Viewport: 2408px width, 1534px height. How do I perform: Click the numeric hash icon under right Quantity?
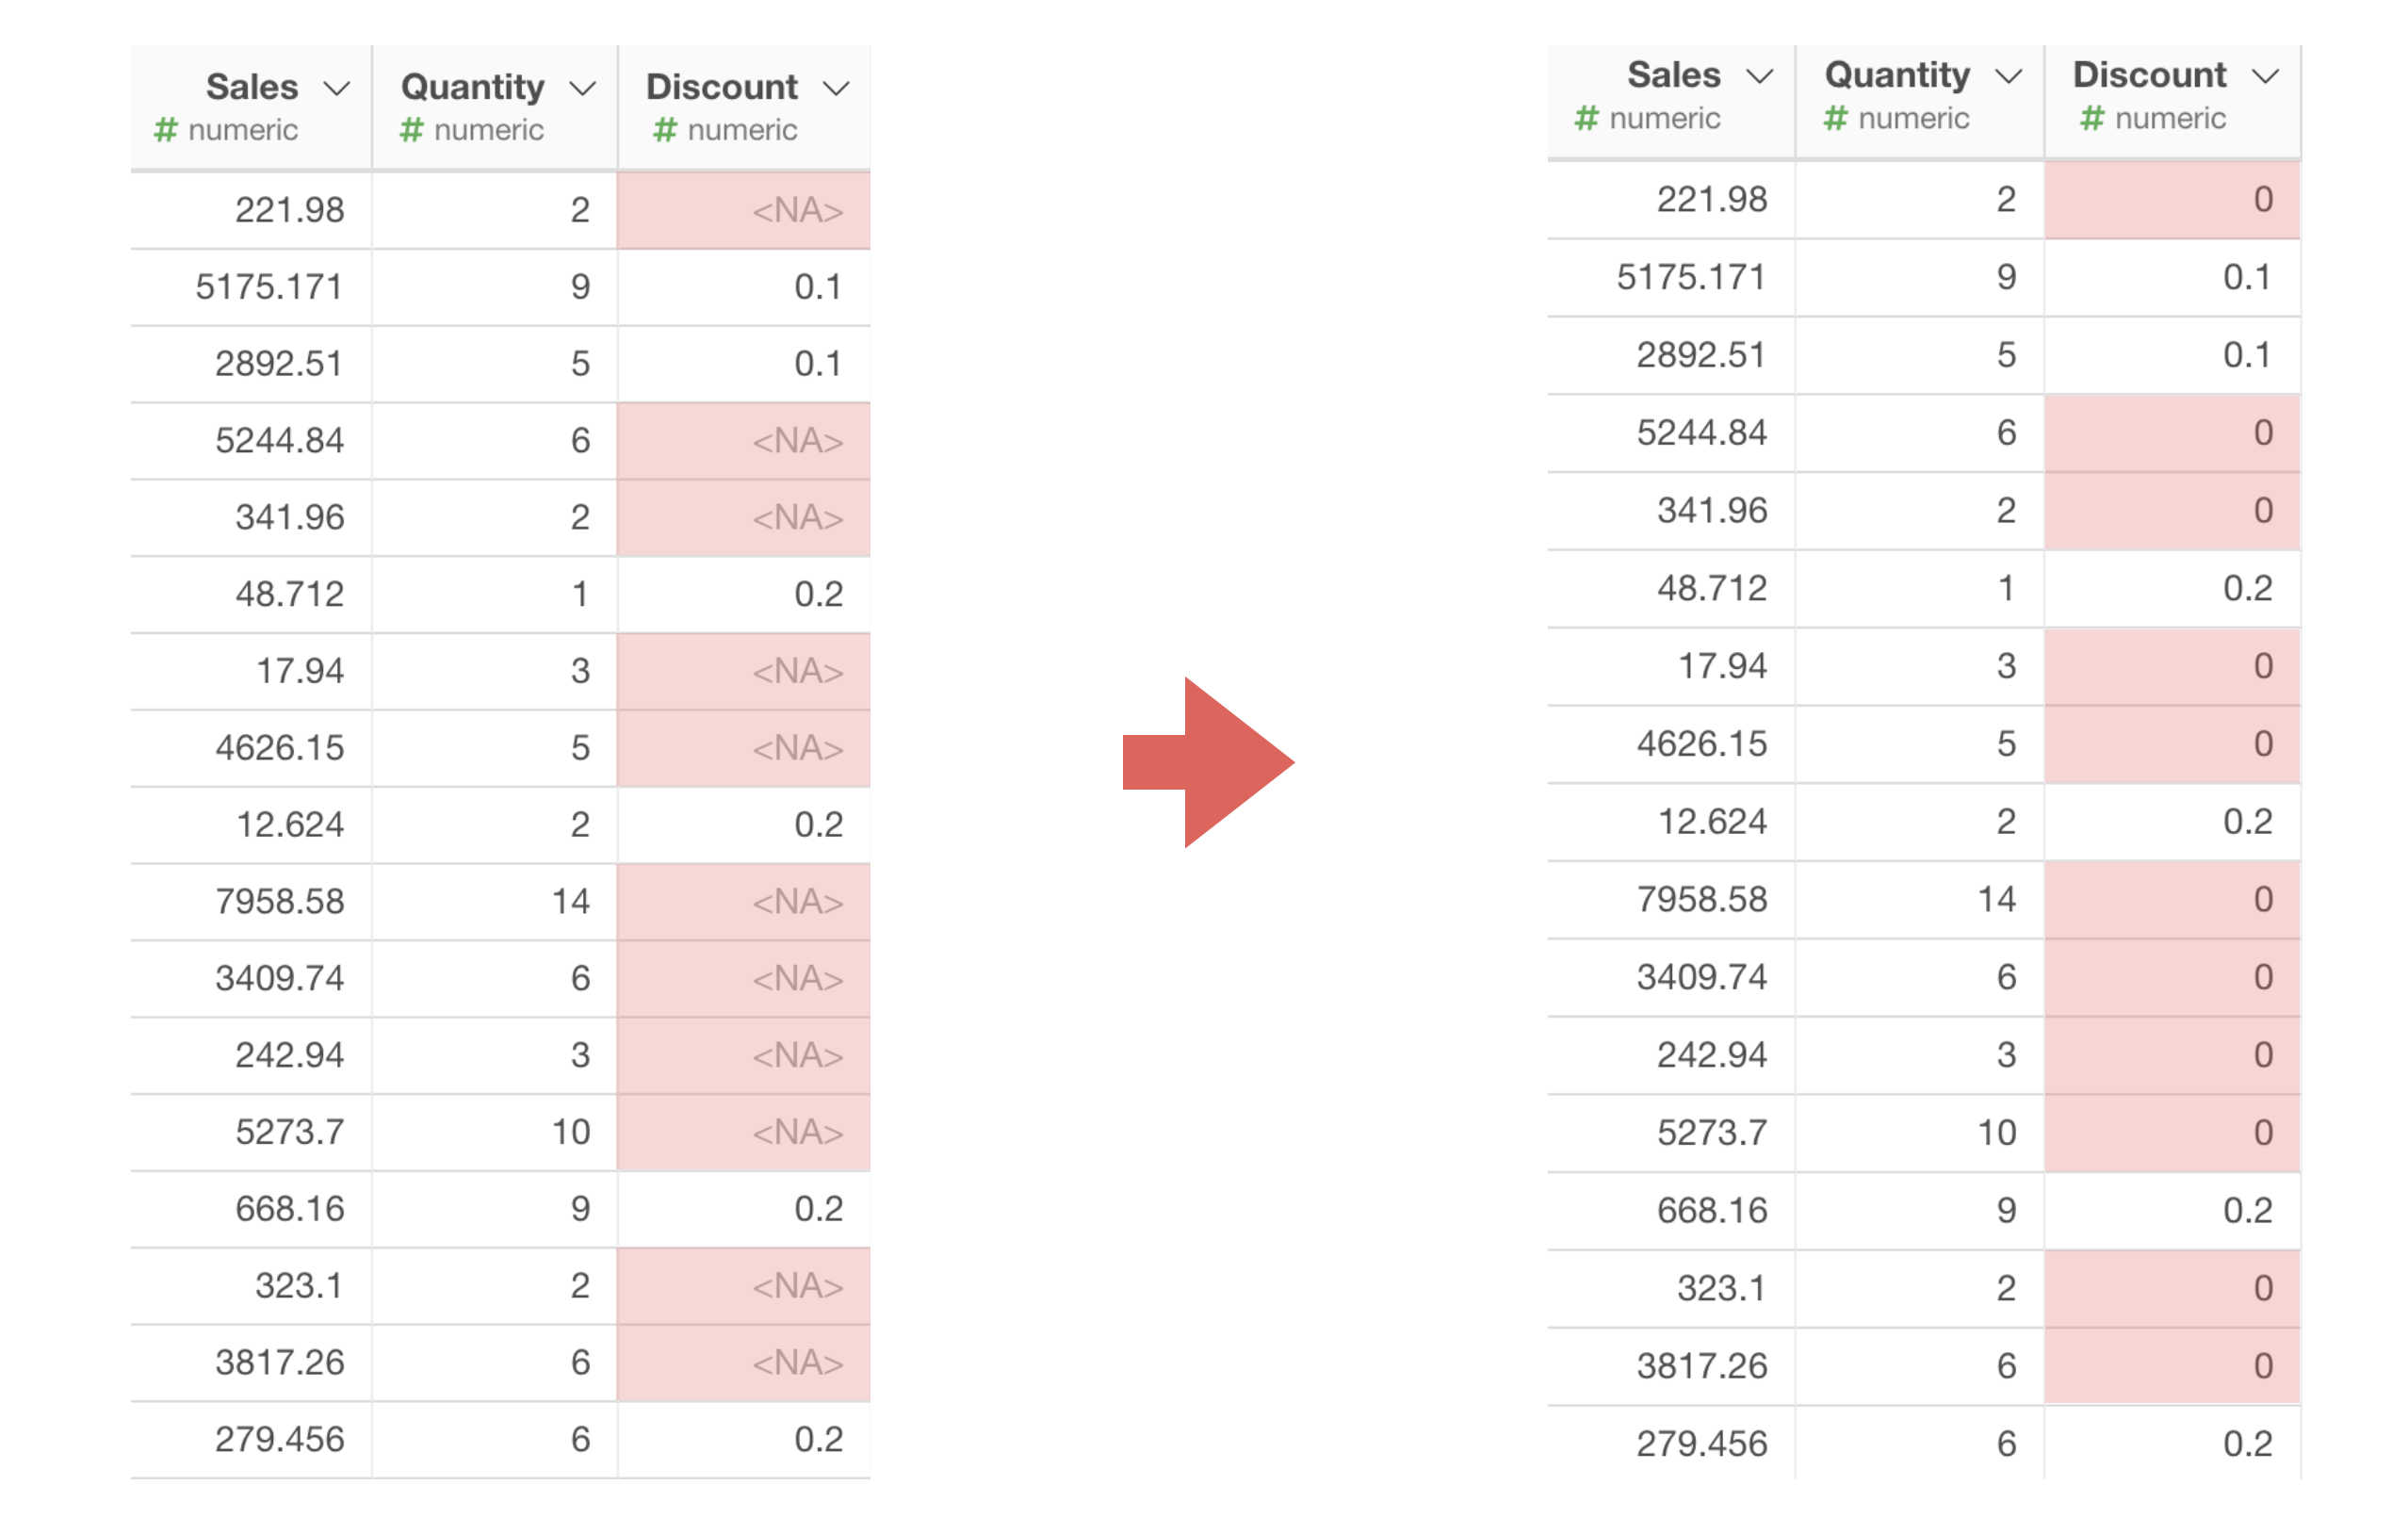point(1835,119)
